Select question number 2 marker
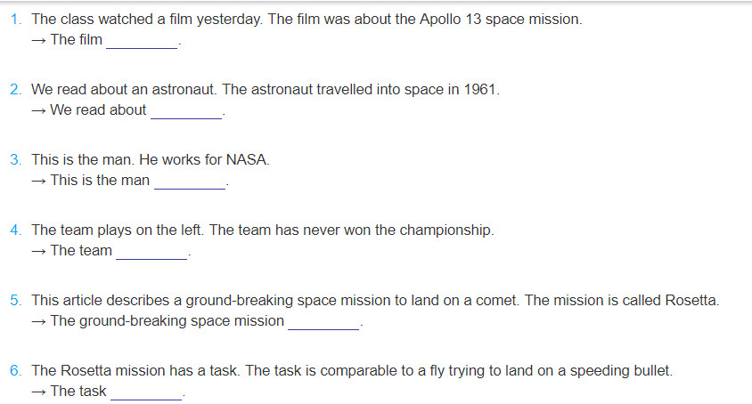Screen dimensions: 752x404 coord(16,90)
